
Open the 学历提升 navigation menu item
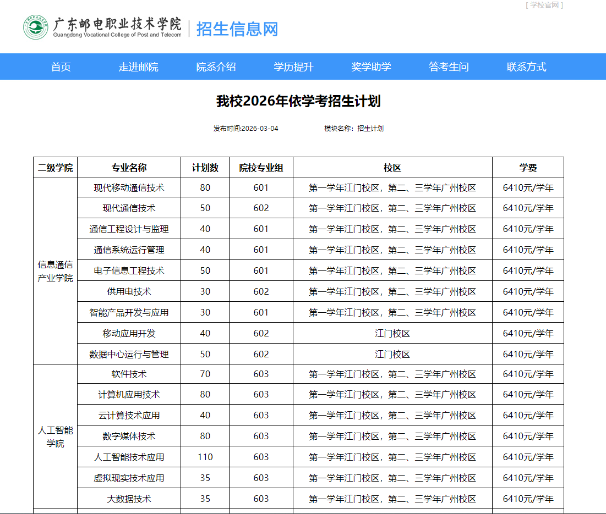coord(293,67)
